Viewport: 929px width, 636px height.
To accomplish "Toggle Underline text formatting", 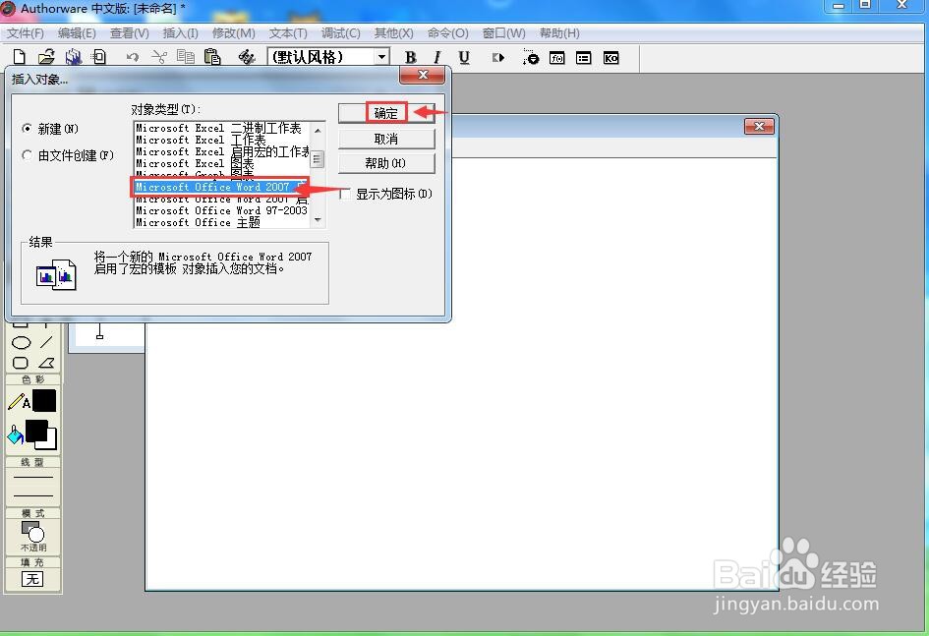I will (x=464, y=57).
